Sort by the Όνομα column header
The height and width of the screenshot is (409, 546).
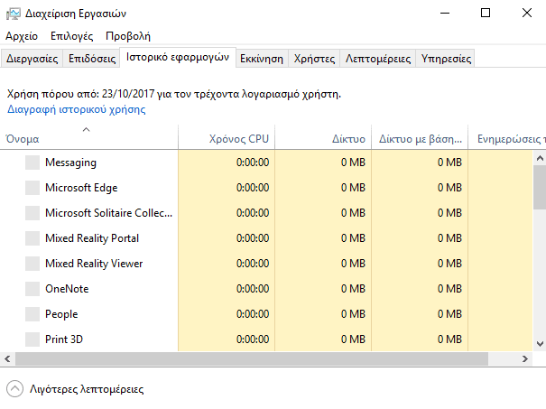point(89,137)
